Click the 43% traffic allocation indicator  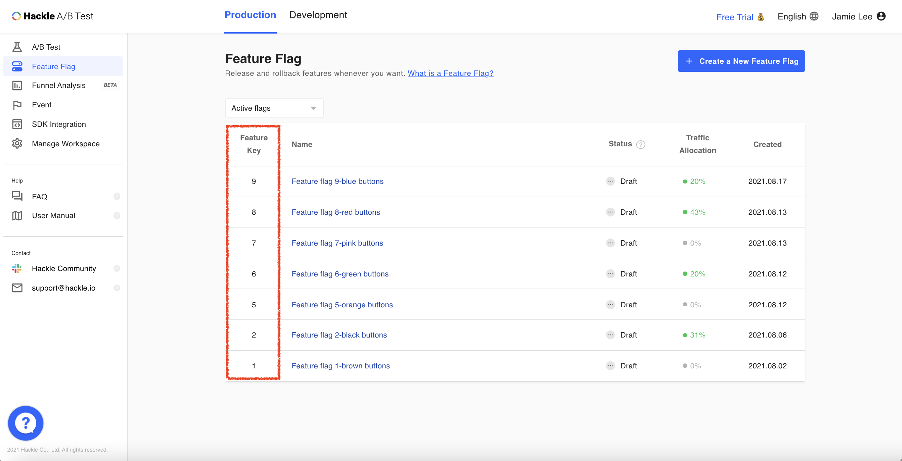(694, 212)
